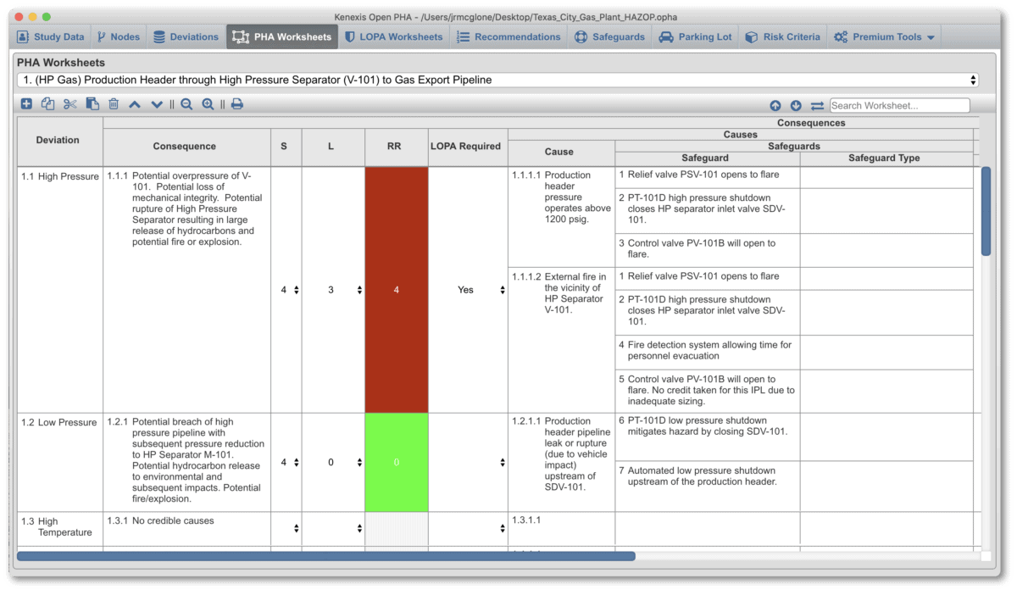1017x595 pixels.
Task: Click the copy icon in worksheet toolbar
Action: coord(47,104)
